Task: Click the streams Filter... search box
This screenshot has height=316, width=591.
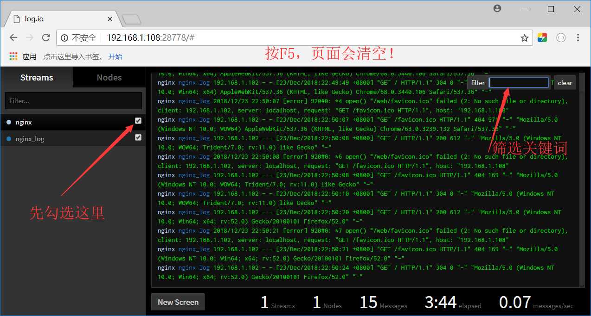Action: tap(73, 100)
